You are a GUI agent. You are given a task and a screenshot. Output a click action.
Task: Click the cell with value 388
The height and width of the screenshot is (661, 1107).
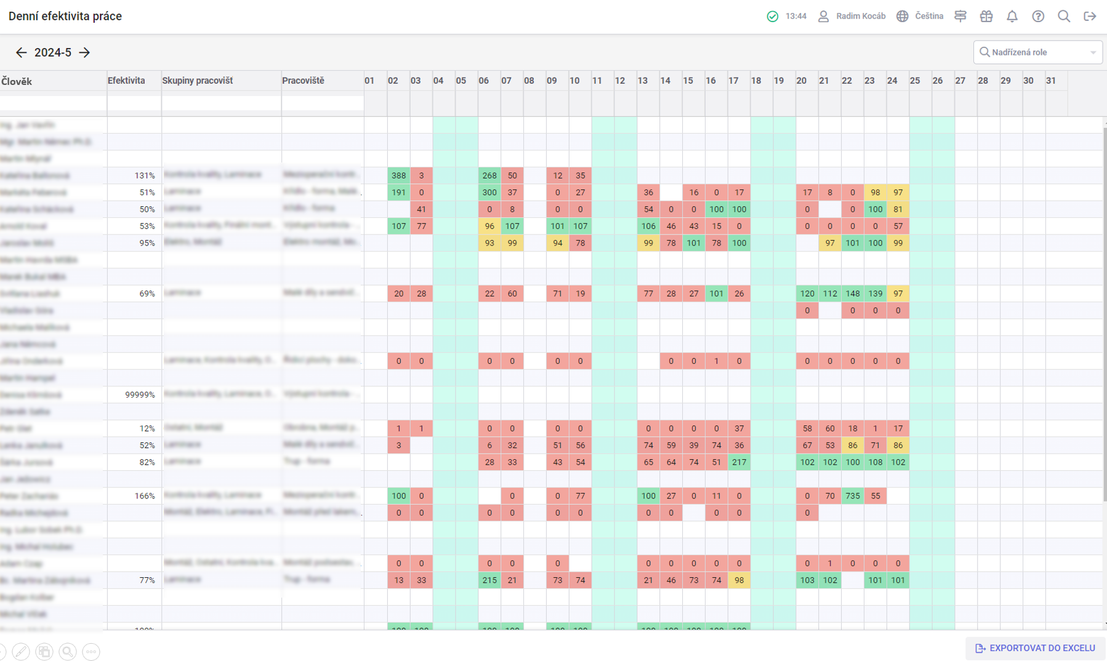point(399,175)
